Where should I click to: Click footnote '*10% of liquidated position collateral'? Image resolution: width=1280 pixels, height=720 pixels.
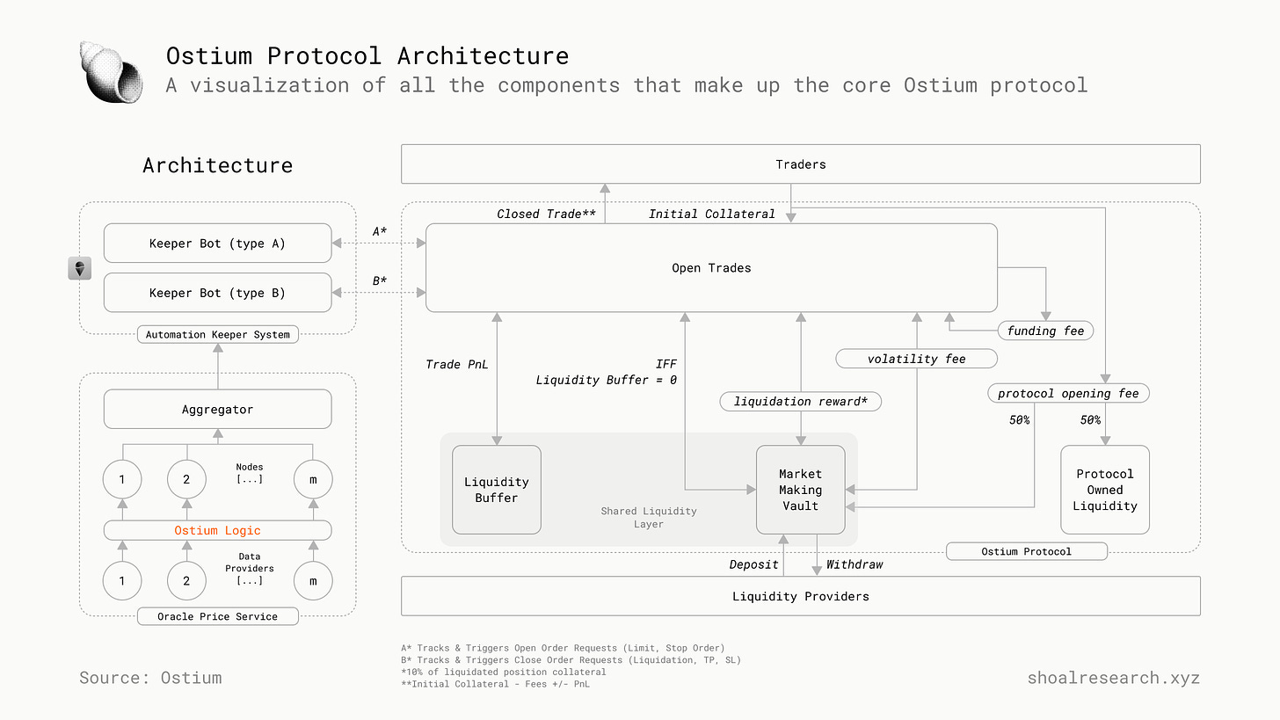pos(504,672)
